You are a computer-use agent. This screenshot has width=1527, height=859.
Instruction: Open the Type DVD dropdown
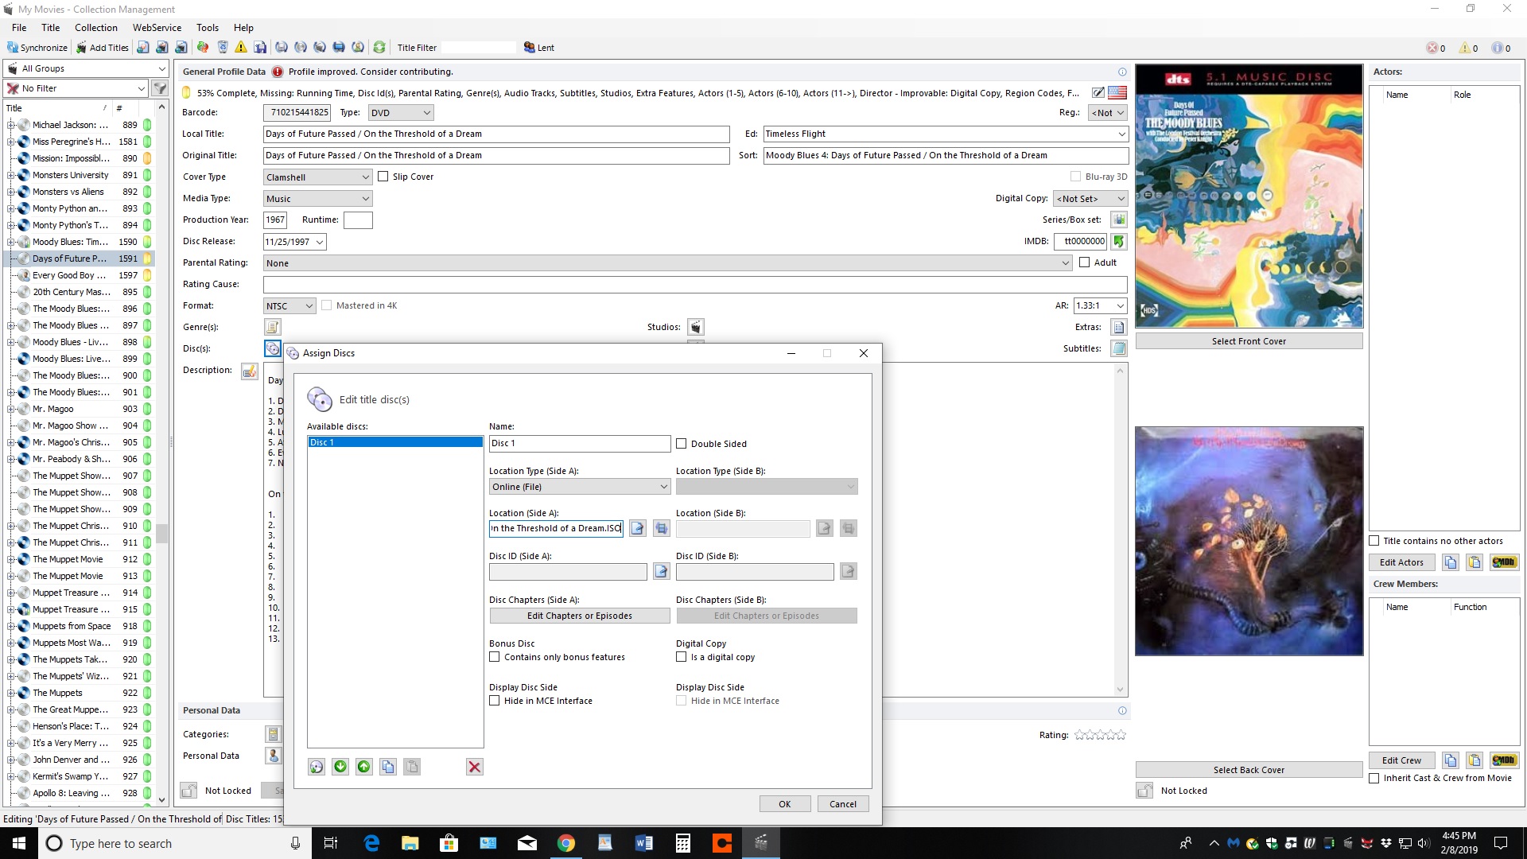click(401, 113)
